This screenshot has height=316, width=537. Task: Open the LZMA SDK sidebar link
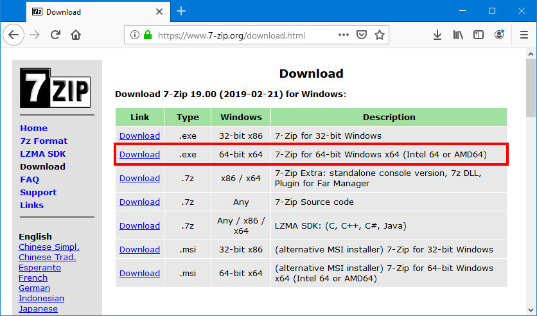(x=43, y=154)
